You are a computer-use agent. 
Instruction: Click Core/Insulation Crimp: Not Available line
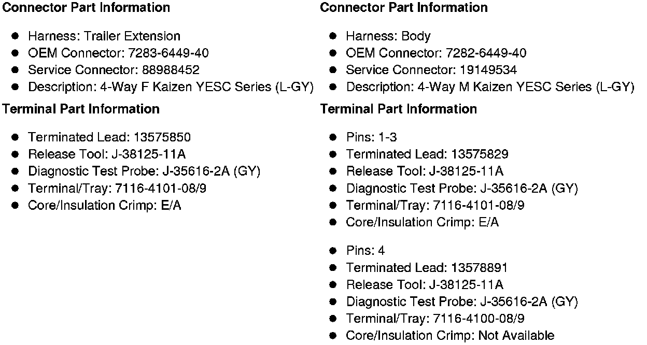pyautogui.click(x=450, y=336)
